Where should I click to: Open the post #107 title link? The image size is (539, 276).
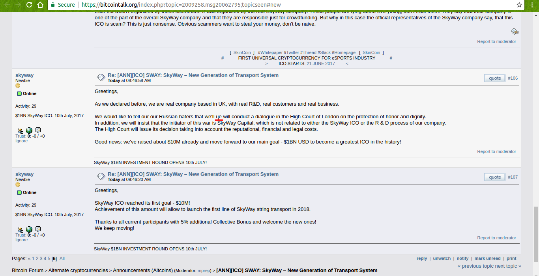point(193,174)
